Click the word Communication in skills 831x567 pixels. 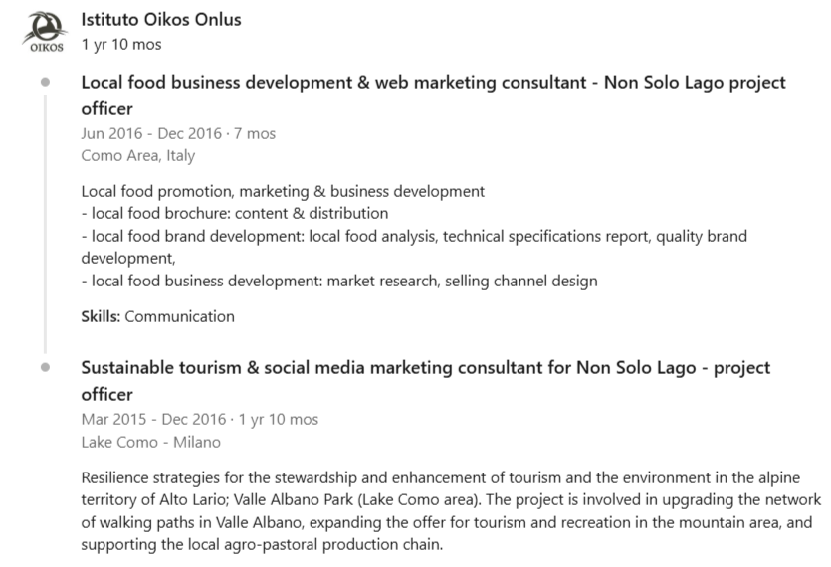click(180, 316)
